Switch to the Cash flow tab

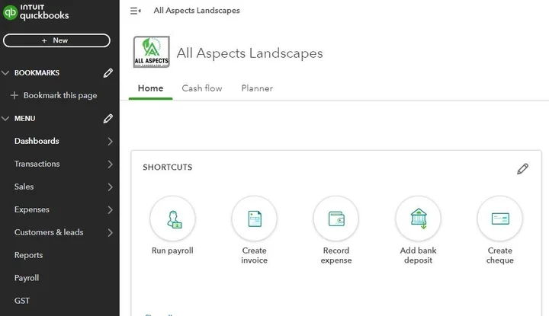(x=202, y=88)
